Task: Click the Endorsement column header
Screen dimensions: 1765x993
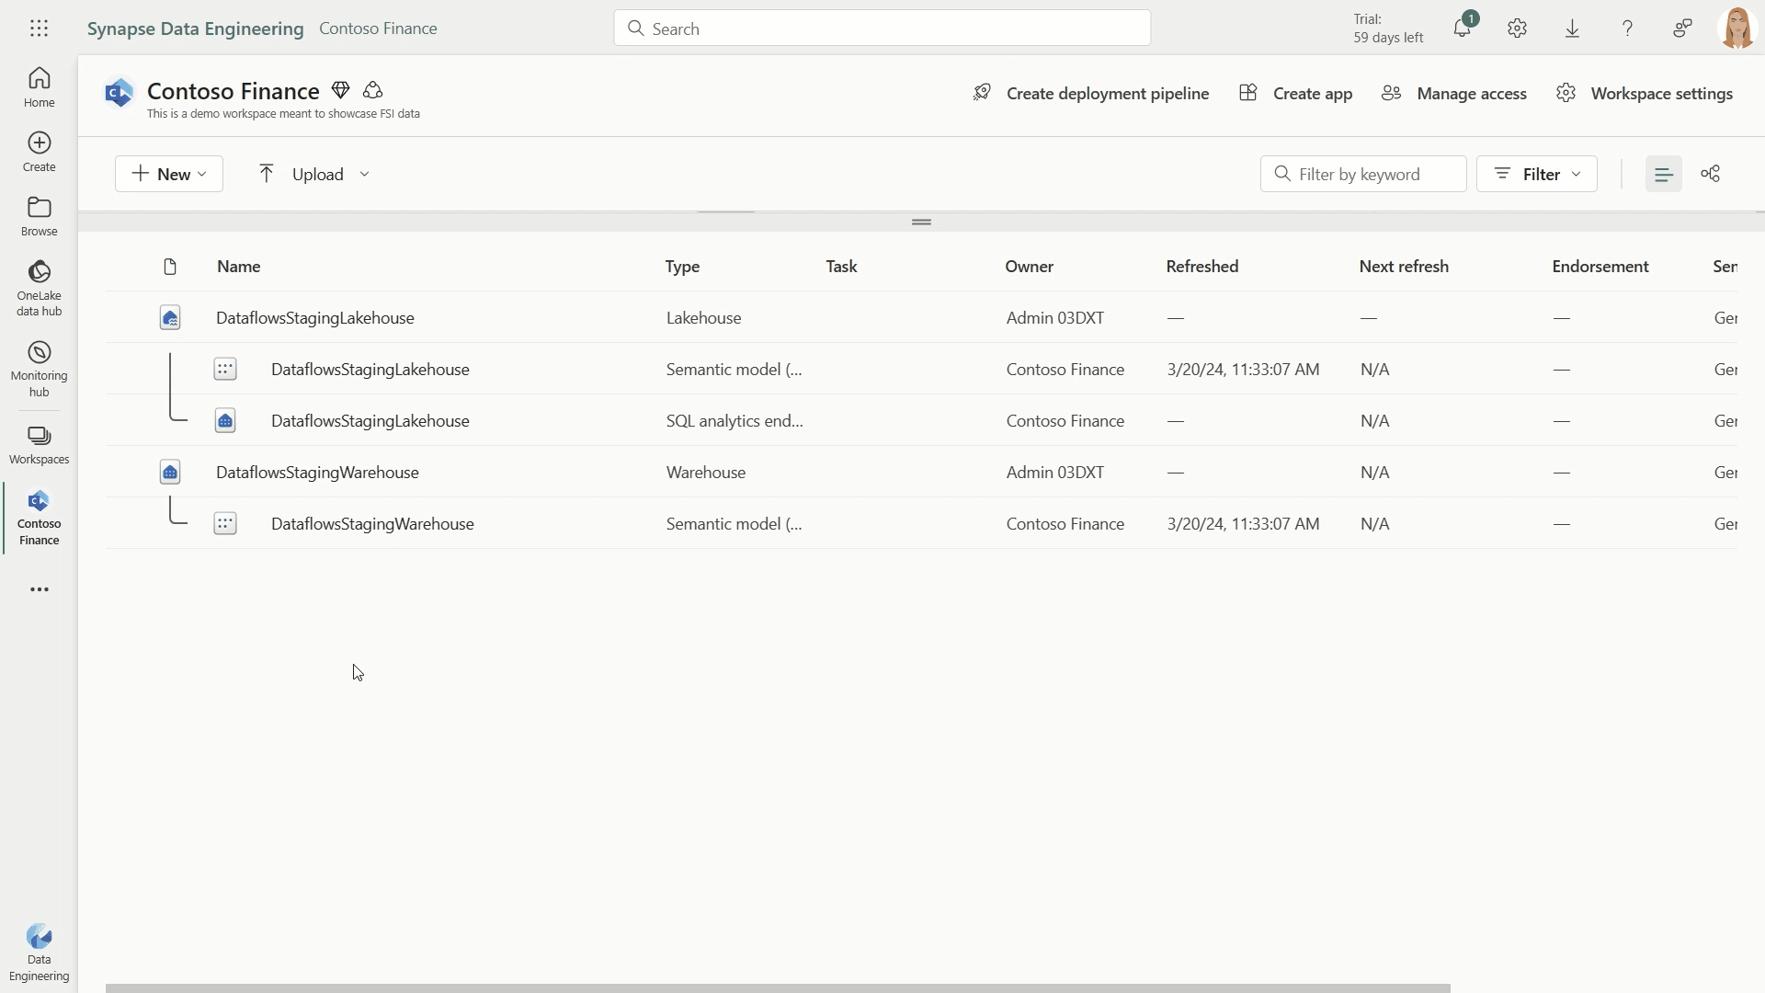Action: pyautogui.click(x=1600, y=267)
